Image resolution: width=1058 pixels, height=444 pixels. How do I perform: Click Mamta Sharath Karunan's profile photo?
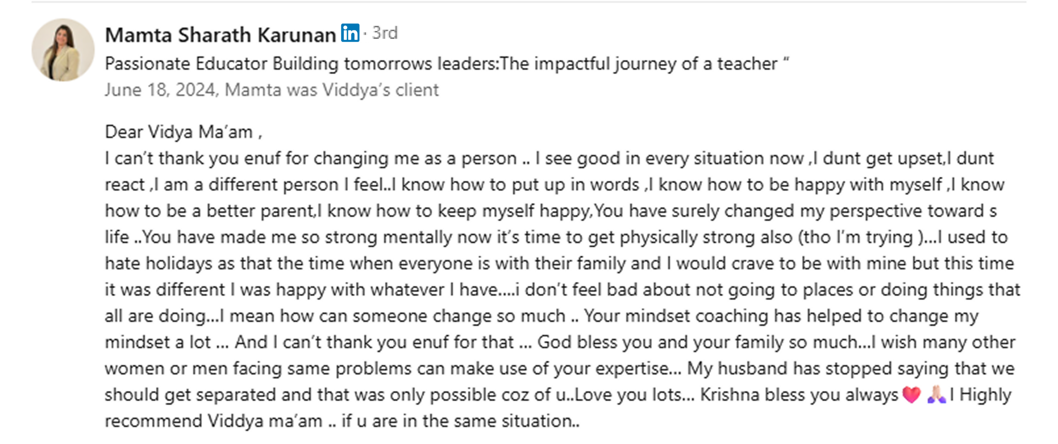63,50
